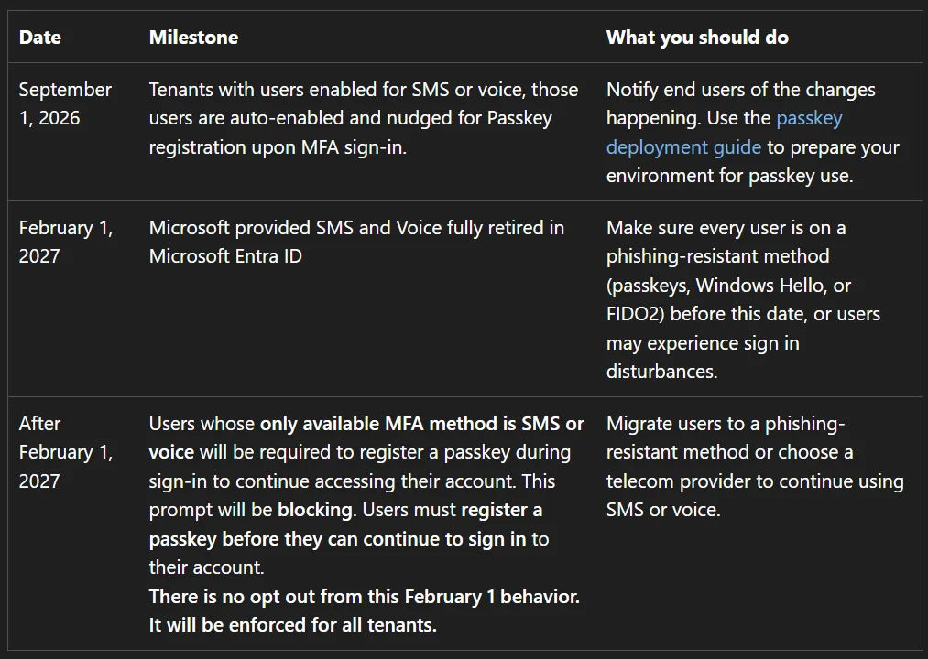This screenshot has height=659, width=928.
Task: Click the Milestone column header
Action: [x=193, y=38]
